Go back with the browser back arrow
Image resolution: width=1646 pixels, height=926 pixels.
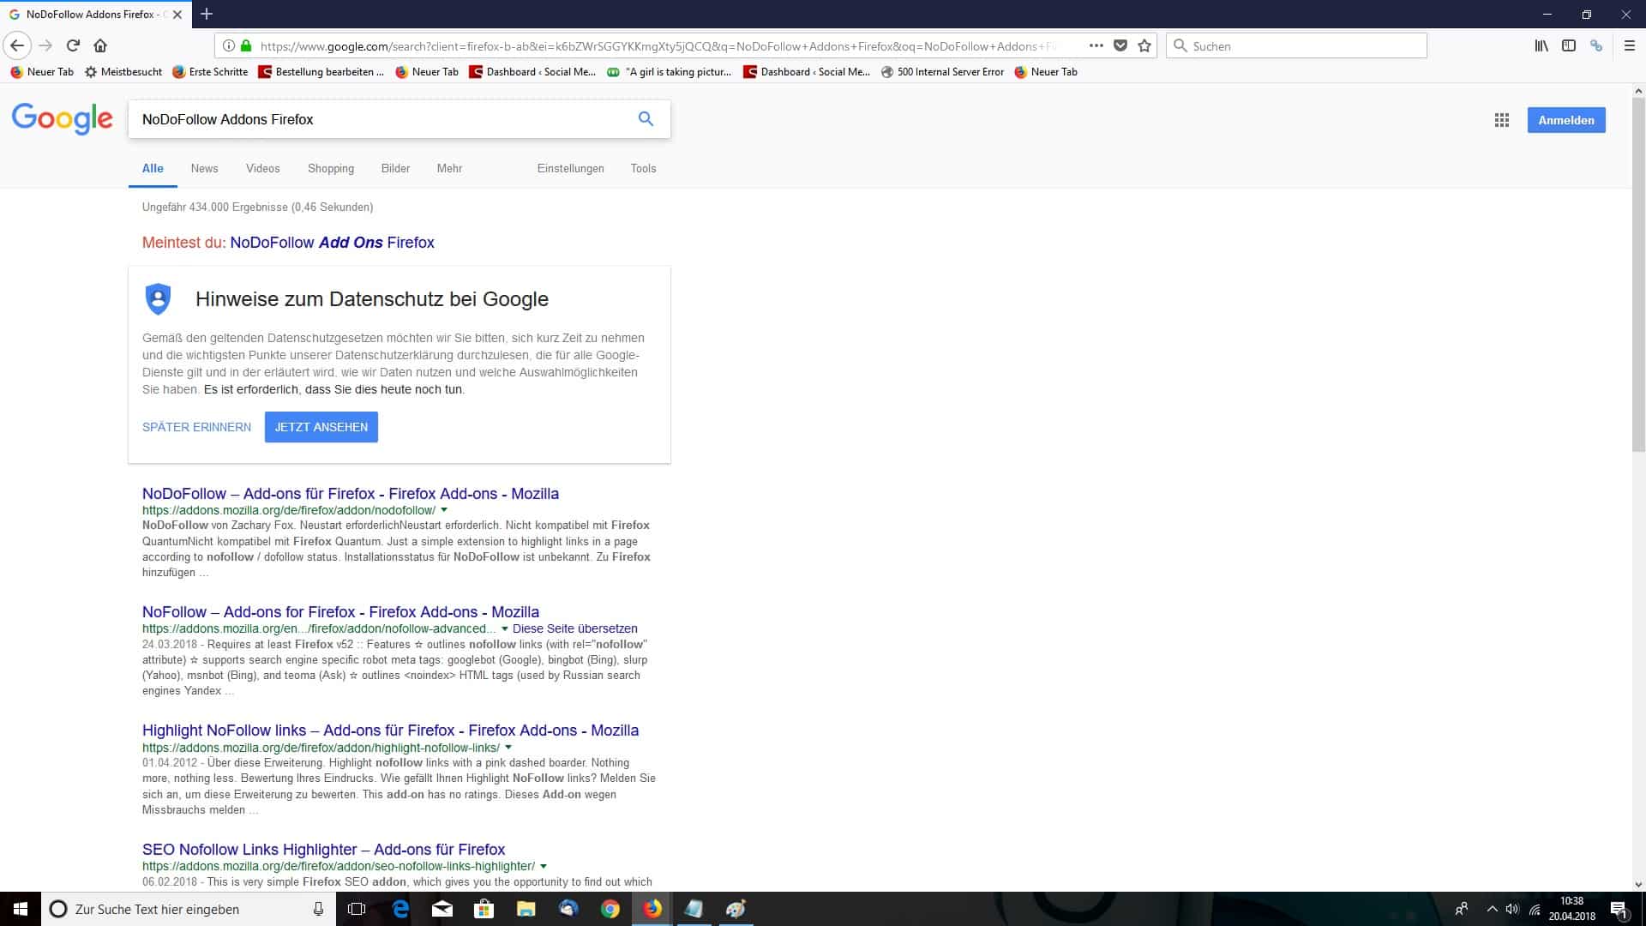click(x=17, y=45)
